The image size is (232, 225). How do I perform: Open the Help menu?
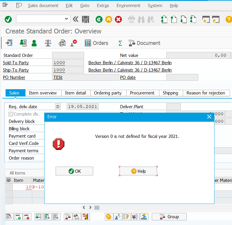[x=174, y=6]
